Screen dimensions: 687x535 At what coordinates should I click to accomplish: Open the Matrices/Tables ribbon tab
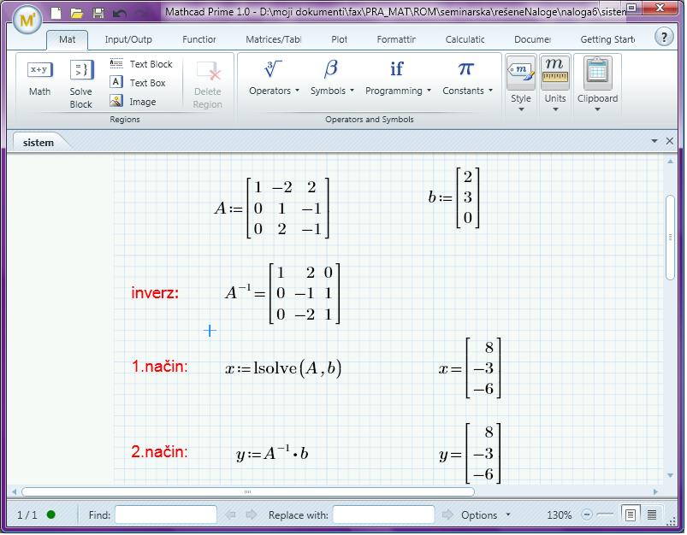(273, 39)
